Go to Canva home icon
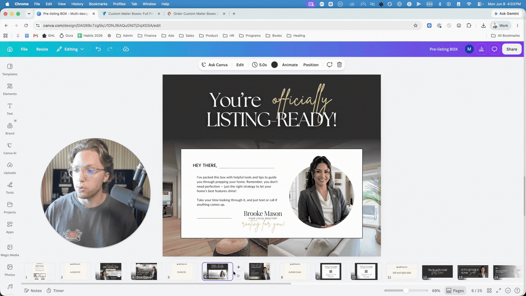This screenshot has width=526, height=296. pyautogui.click(x=10, y=49)
